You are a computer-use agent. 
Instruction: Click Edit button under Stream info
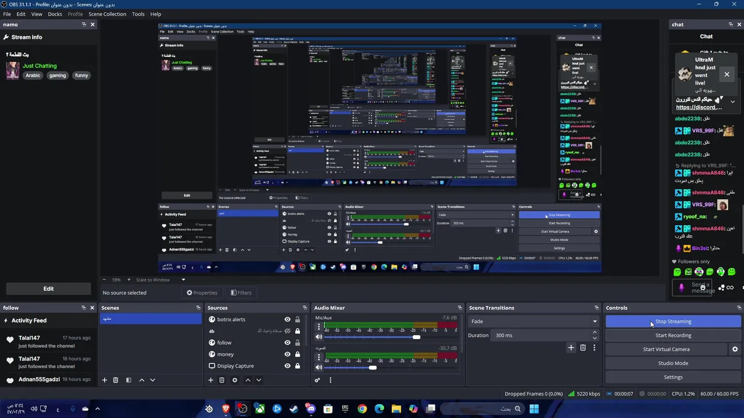point(48,289)
